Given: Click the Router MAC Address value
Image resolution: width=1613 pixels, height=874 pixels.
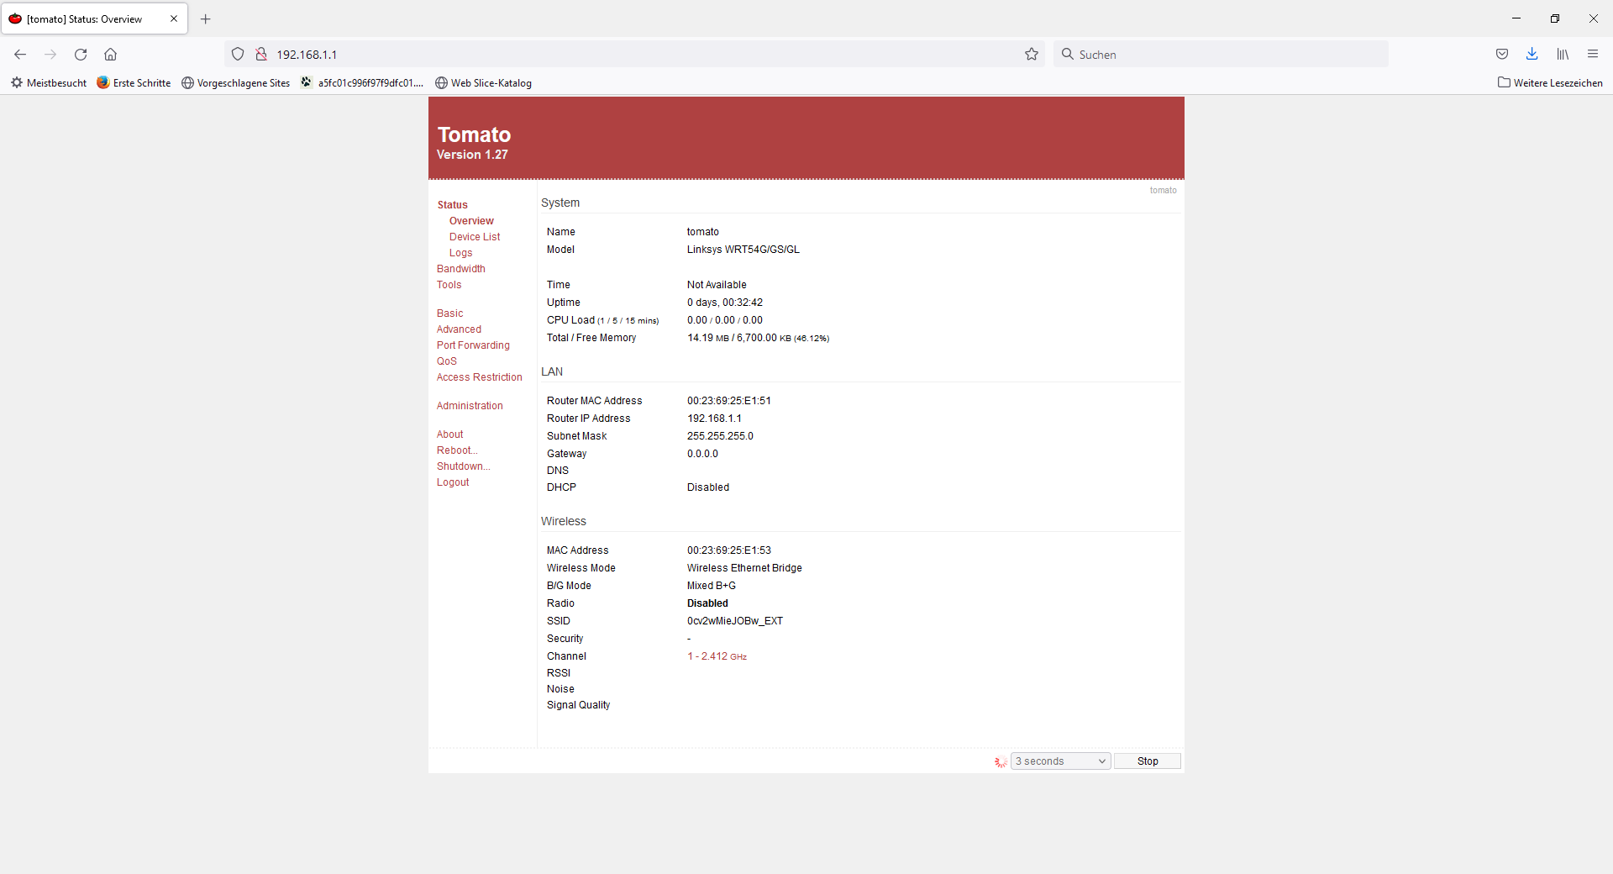Looking at the screenshot, I should 729,401.
